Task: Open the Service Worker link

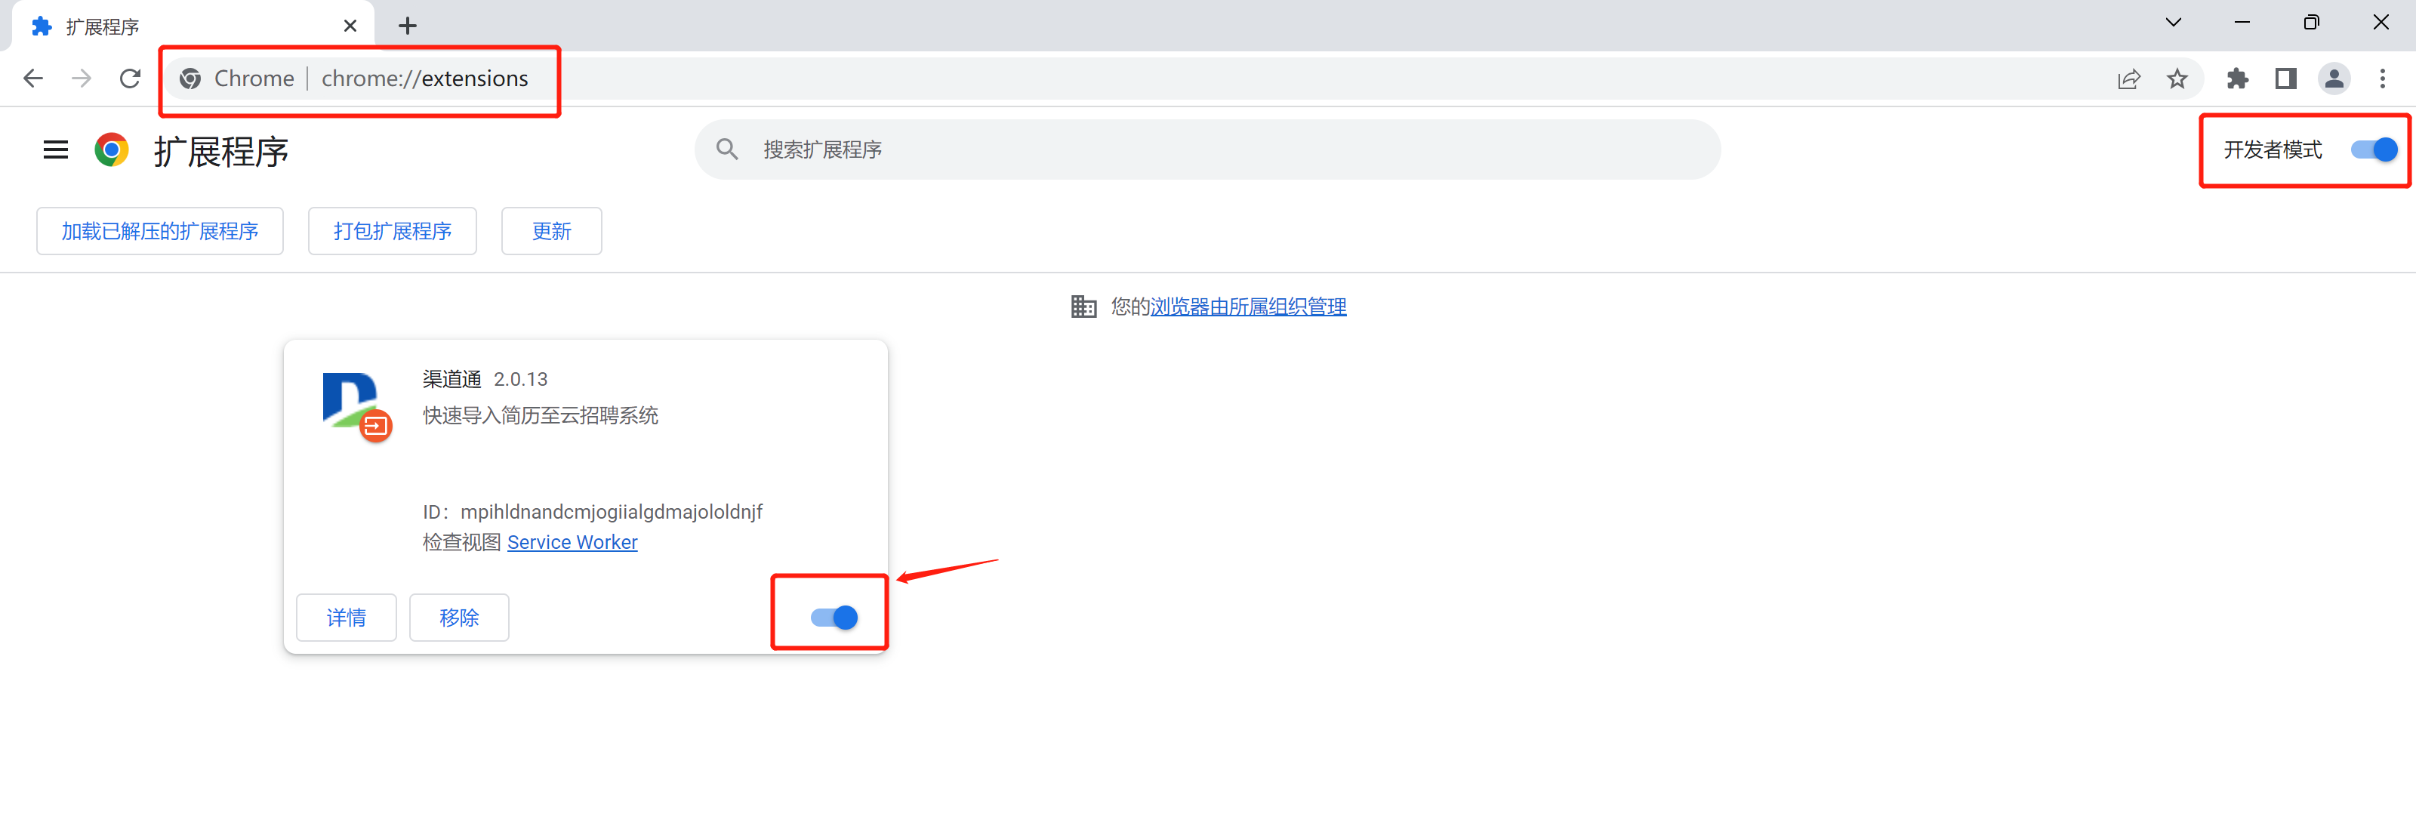Action: coord(572,543)
